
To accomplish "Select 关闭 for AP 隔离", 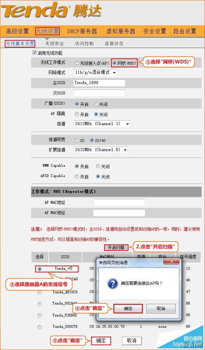I will tap(96, 114).
